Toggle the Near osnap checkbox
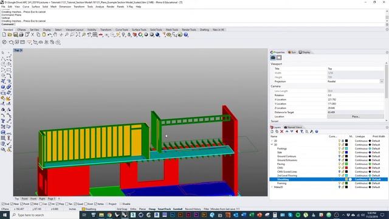389x219 pixels. pos(12,204)
